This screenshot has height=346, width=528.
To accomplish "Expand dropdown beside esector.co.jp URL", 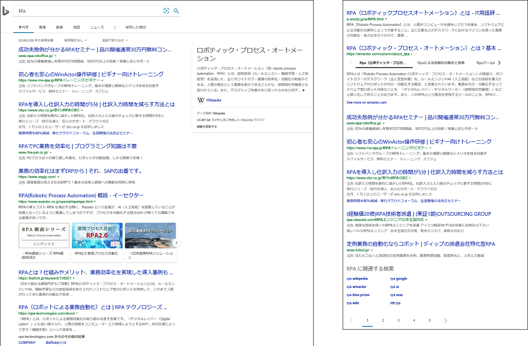I will (x=95, y=202).
